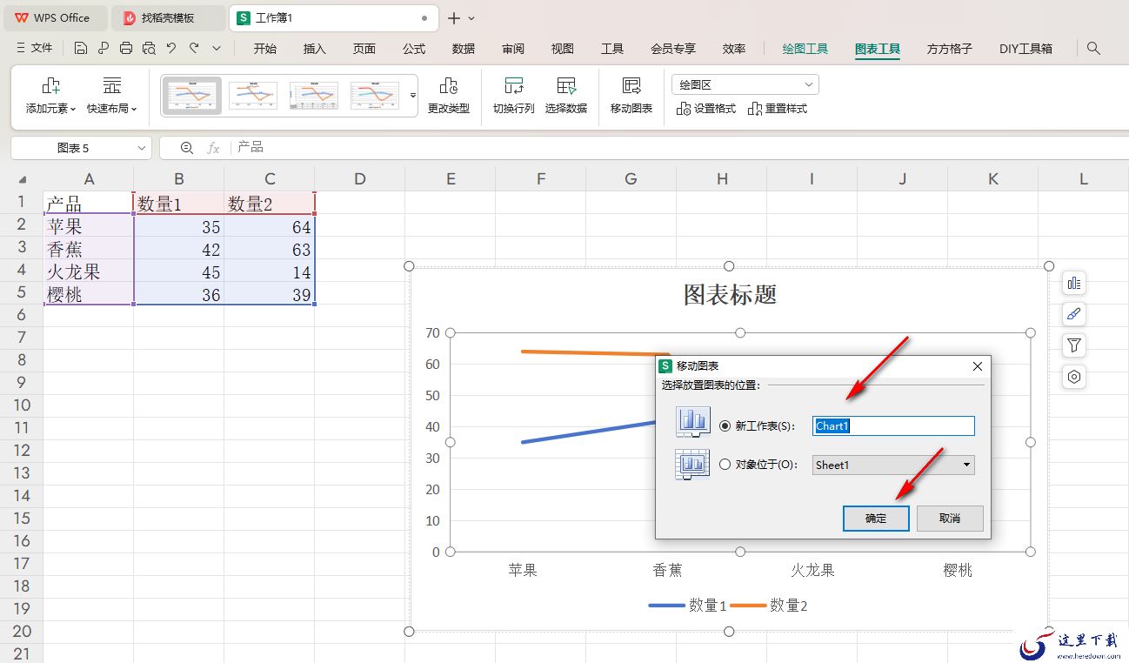Image resolution: width=1129 pixels, height=663 pixels.
Task: Click 确定 button in dialog
Action: pos(876,518)
